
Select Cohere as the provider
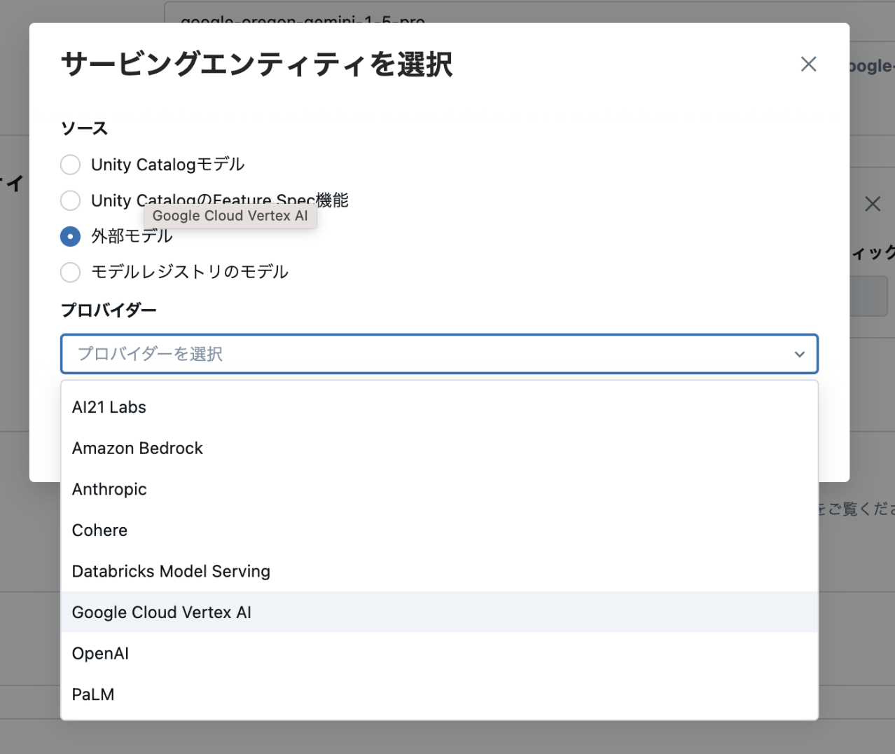click(x=439, y=530)
